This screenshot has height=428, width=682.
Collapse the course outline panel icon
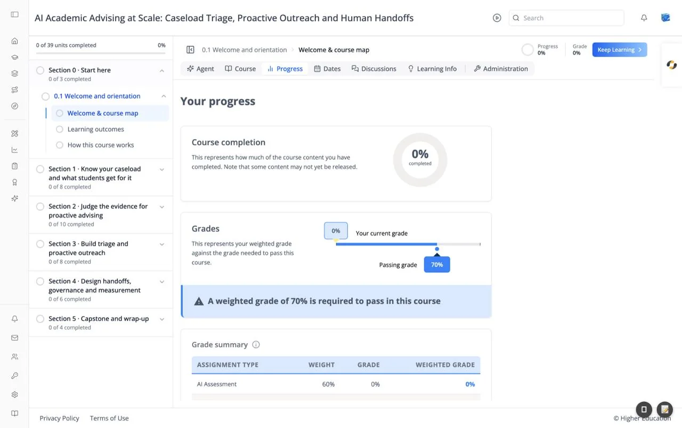click(x=190, y=50)
